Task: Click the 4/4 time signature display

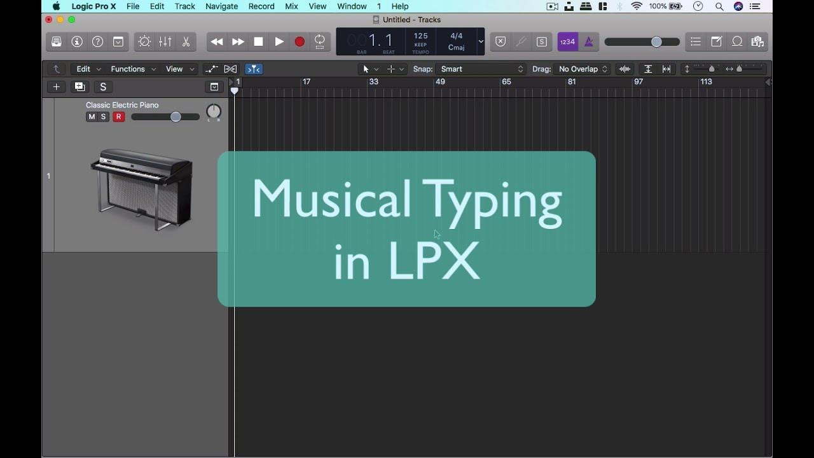Action: tap(457, 36)
